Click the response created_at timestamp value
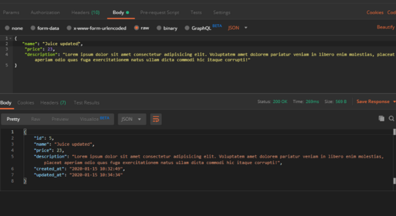This screenshot has height=216, width=396. point(96,169)
